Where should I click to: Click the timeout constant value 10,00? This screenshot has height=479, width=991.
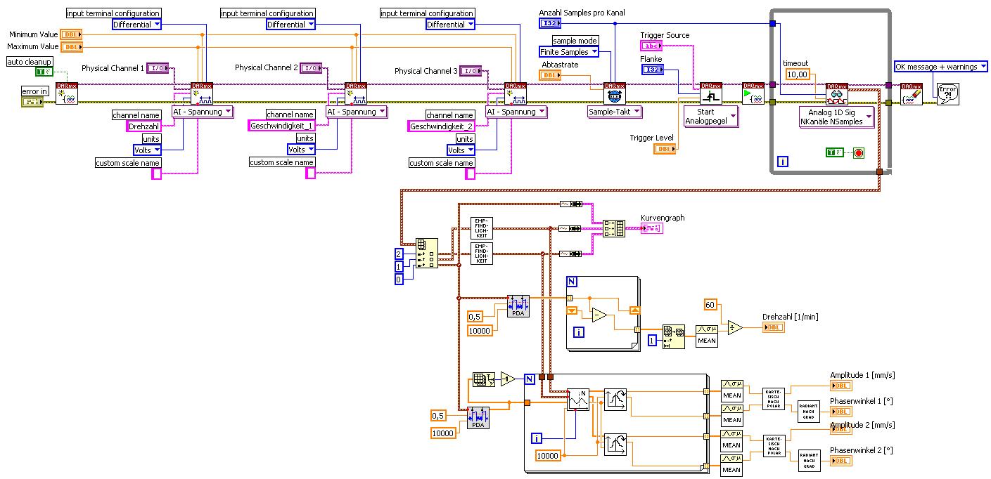point(798,74)
